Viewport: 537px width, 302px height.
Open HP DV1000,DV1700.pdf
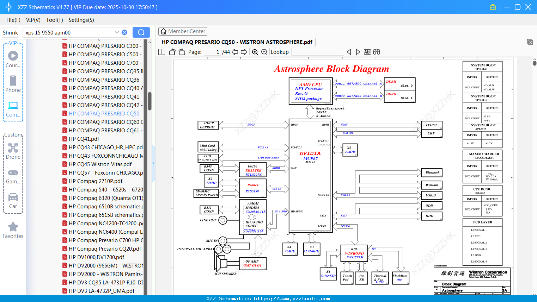(x=93, y=257)
